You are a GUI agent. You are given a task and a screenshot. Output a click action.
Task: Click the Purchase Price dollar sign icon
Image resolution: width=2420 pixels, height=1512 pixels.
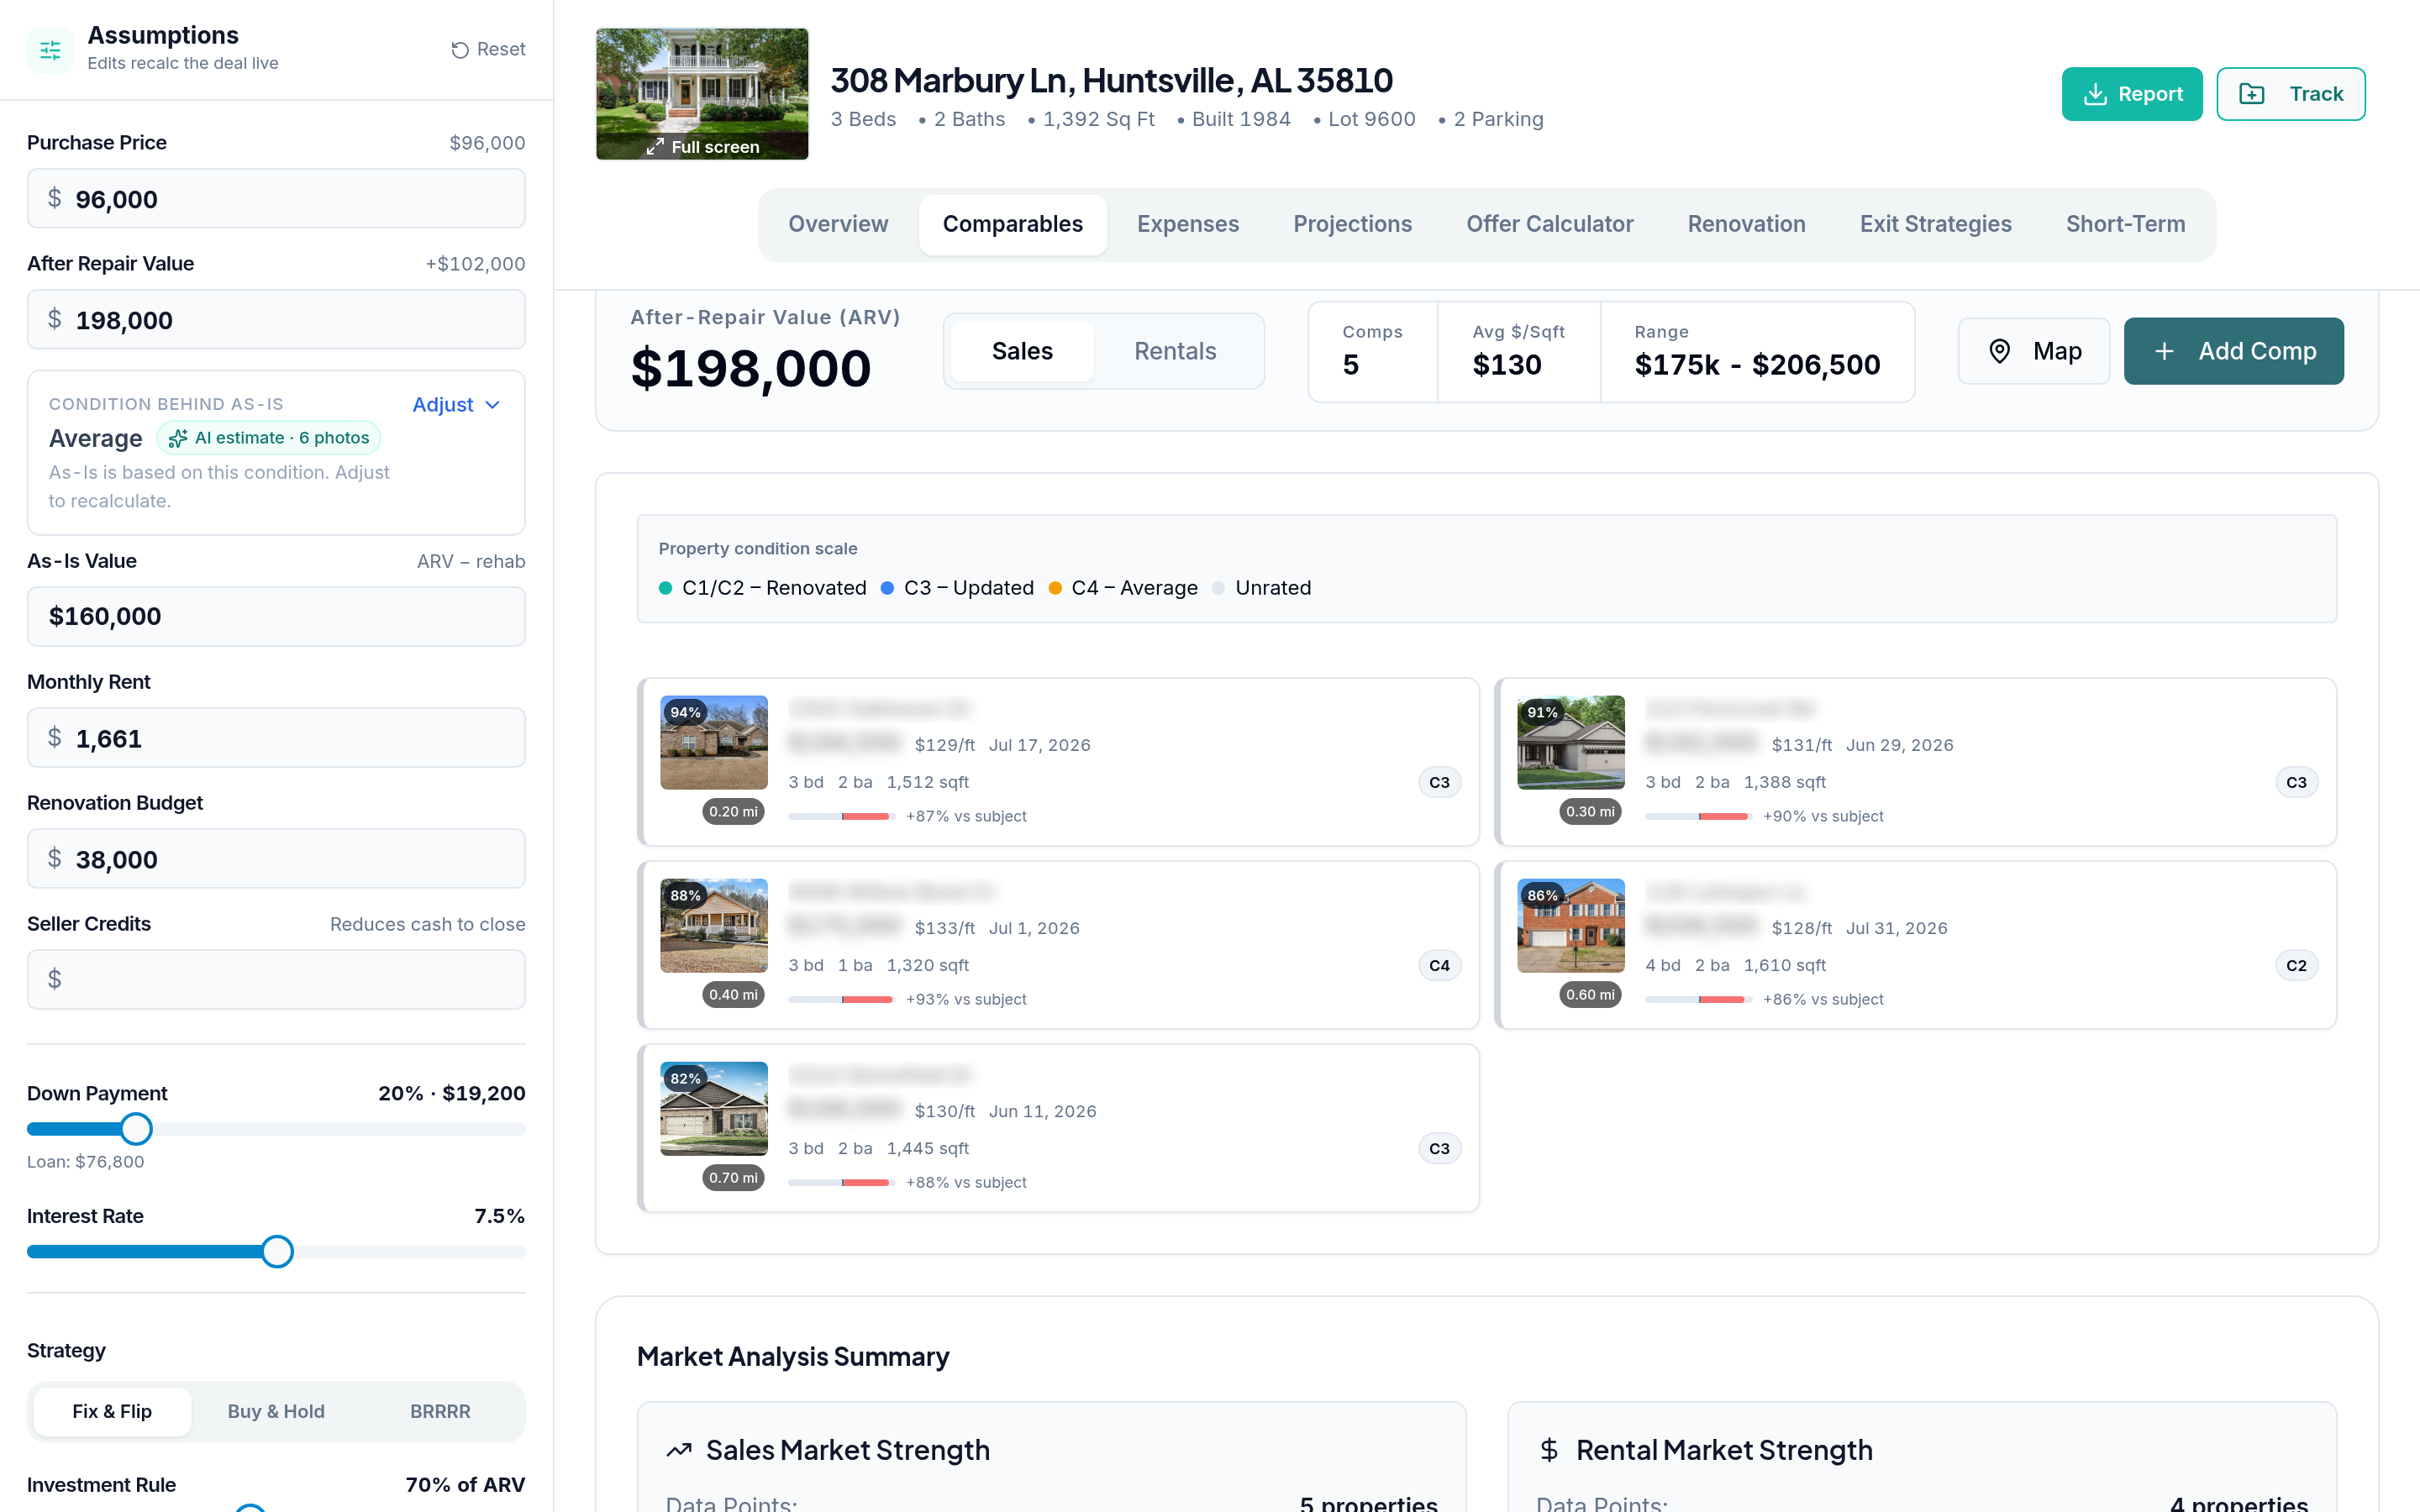[55, 198]
